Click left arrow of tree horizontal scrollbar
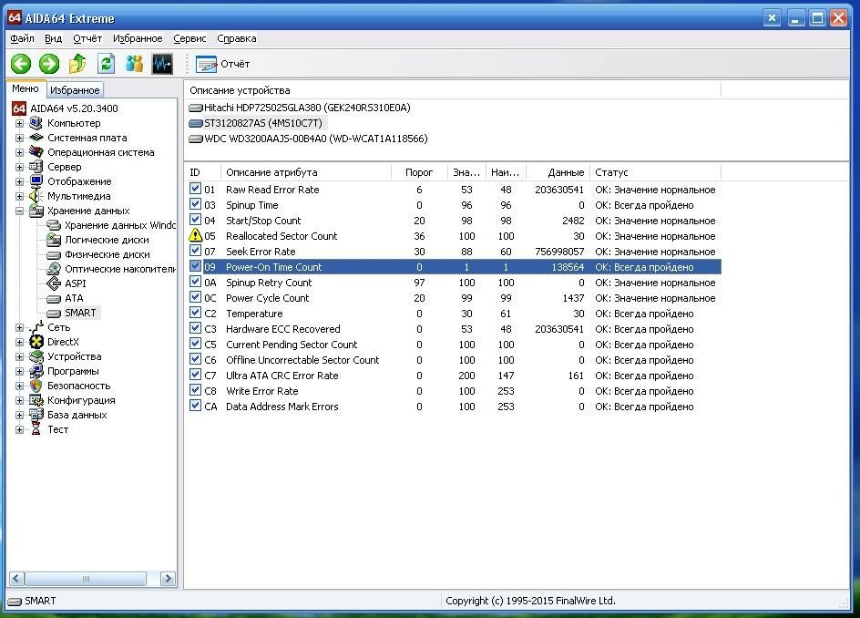This screenshot has width=860, height=618. coord(16,579)
